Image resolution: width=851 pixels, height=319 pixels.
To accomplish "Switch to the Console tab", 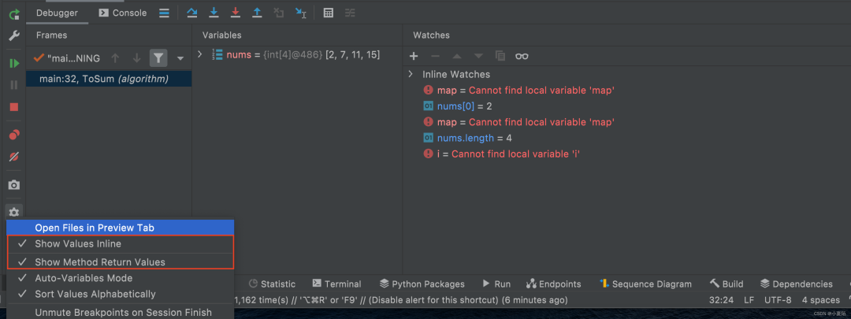I will click(x=122, y=13).
